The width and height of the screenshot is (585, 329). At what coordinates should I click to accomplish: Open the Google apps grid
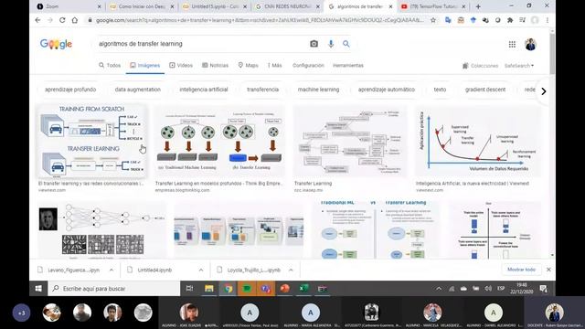[512, 45]
